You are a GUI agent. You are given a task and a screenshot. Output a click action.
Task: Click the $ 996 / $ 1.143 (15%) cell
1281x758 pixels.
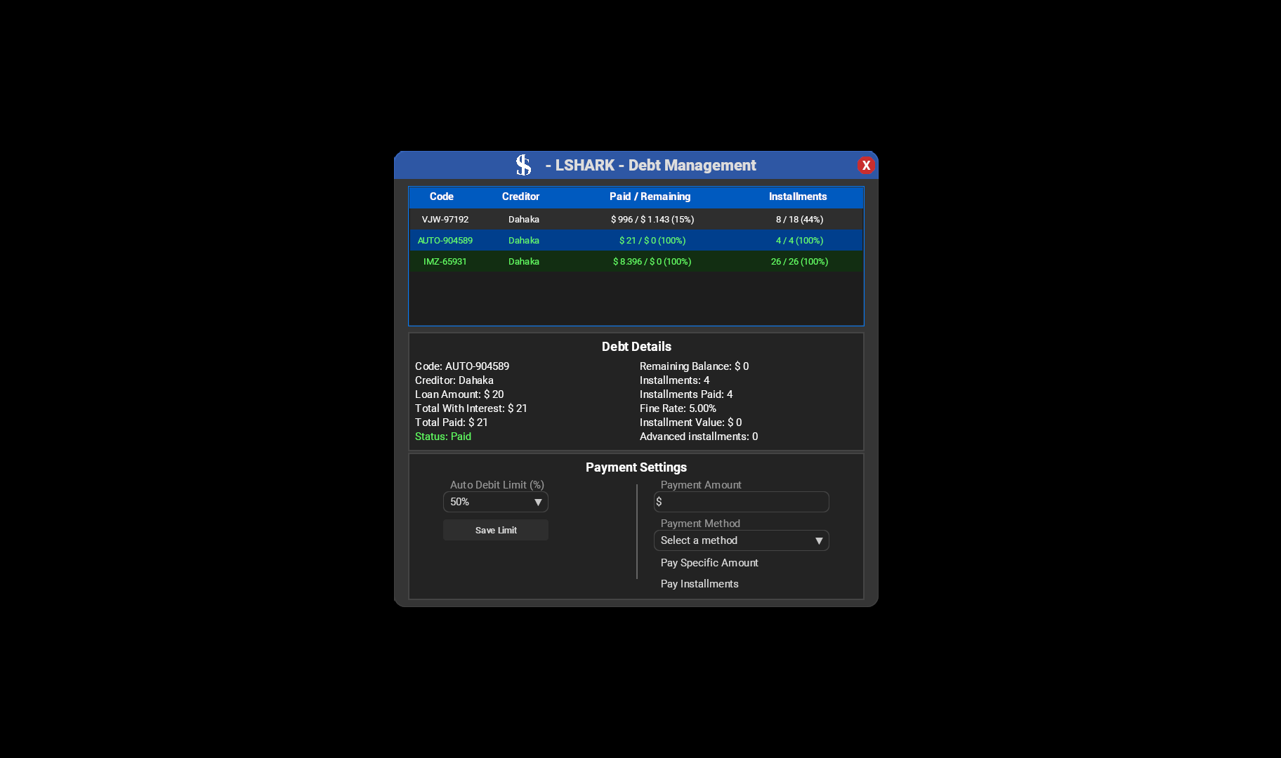pos(652,220)
